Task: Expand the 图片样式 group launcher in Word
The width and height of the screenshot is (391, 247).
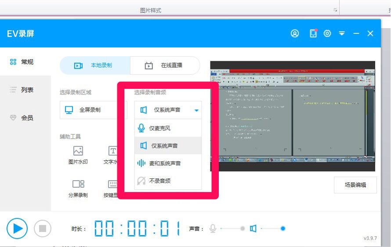Action: [335, 10]
